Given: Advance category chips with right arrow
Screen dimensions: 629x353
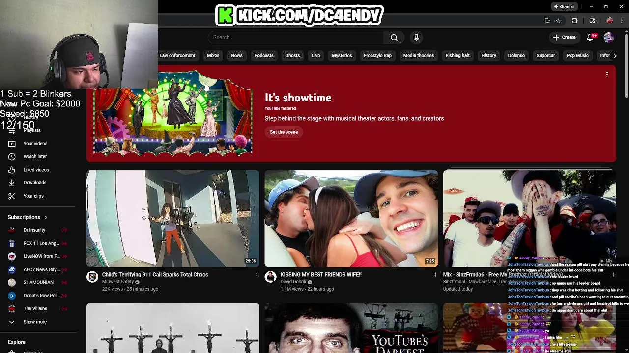Looking at the screenshot, I should click(614, 55).
